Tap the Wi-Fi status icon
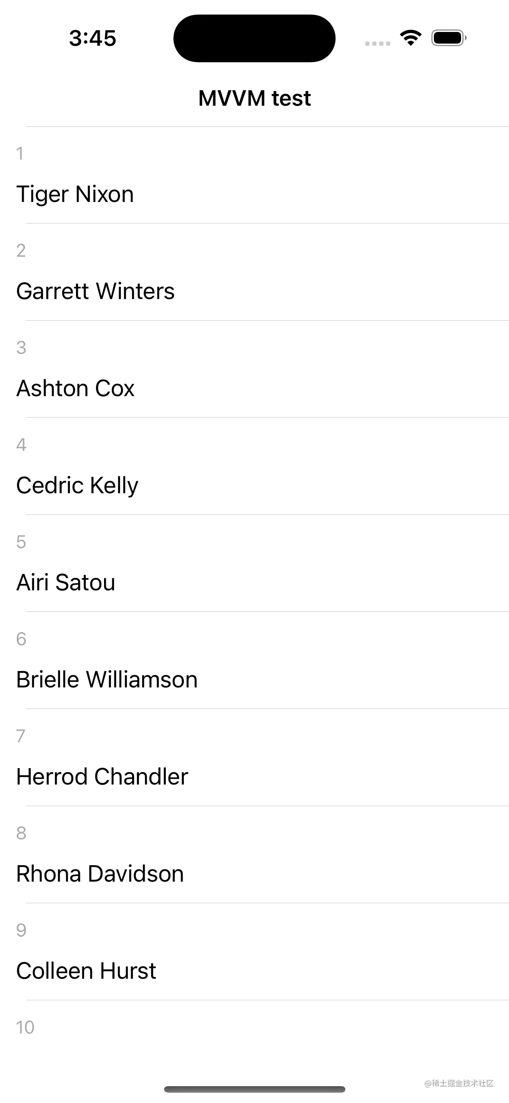 tap(411, 38)
